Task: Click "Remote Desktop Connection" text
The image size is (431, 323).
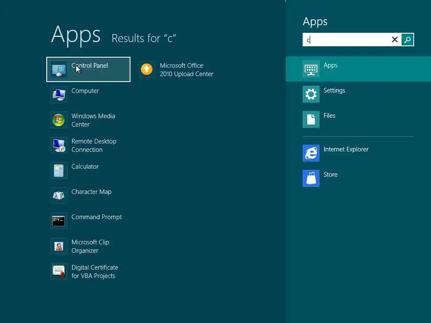Action: point(94,146)
